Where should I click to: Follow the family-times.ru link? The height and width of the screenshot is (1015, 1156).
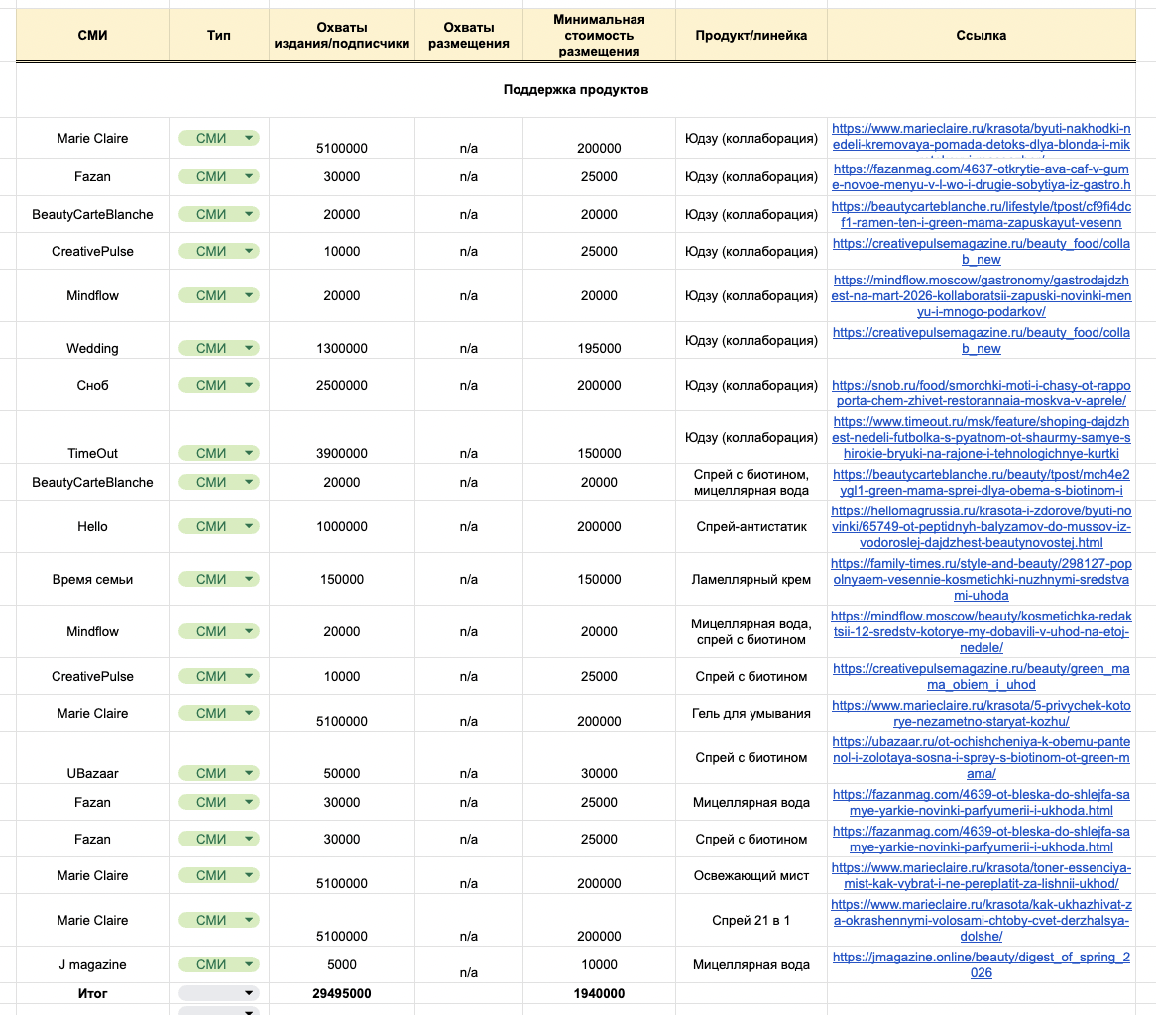pos(982,580)
